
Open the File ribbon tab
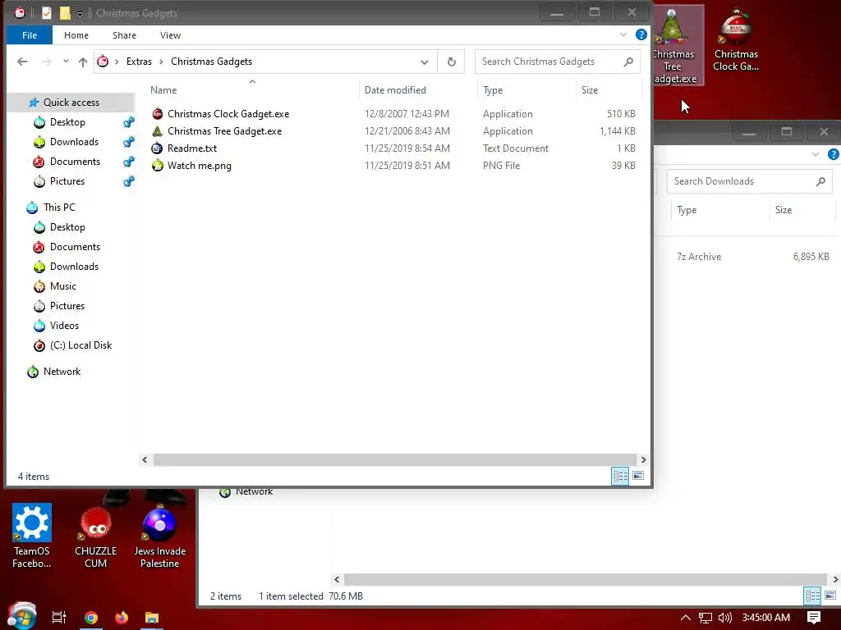30,35
